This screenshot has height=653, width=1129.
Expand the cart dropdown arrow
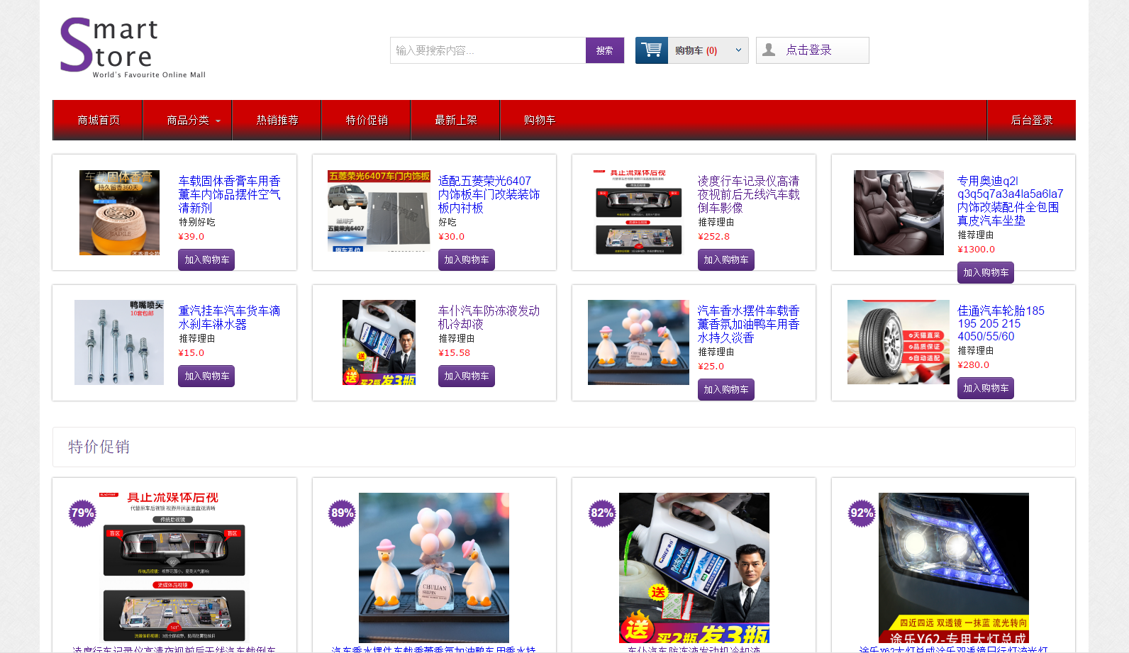tap(738, 50)
